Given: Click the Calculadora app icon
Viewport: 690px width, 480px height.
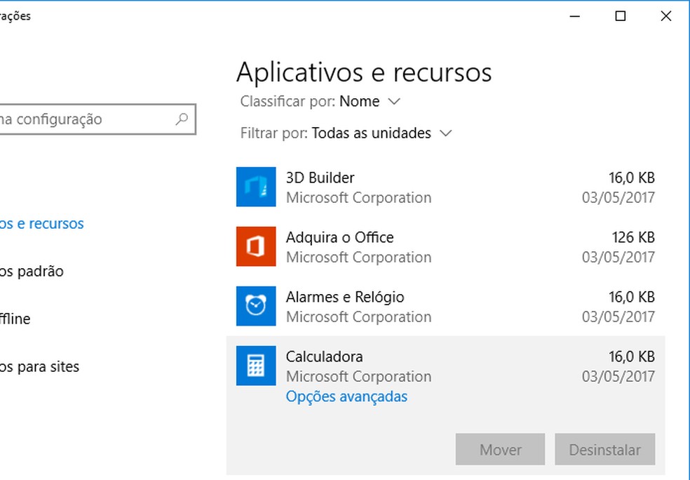Looking at the screenshot, I should (x=256, y=366).
